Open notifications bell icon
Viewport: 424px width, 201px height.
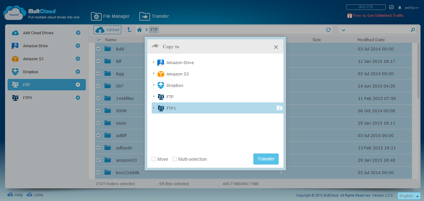tap(400, 7)
